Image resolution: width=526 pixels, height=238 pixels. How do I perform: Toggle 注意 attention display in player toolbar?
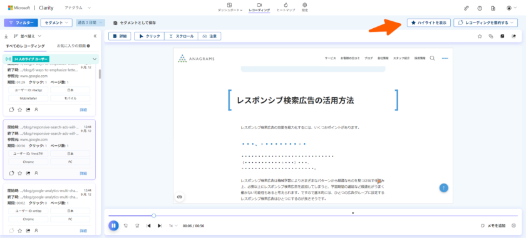tap(209, 36)
